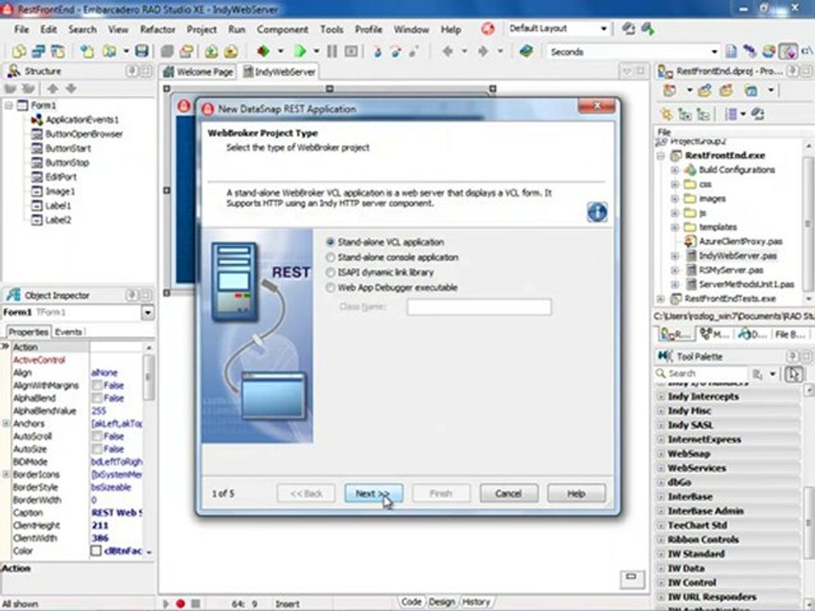Click the Cancel wizard button
This screenshot has width=815, height=611.
click(x=509, y=493)
